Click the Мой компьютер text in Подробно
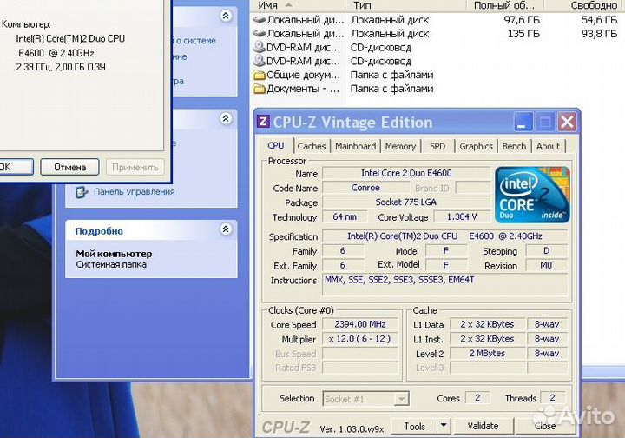 click(114, 254)
